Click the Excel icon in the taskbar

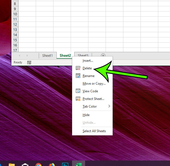click(x=79, y=164)
